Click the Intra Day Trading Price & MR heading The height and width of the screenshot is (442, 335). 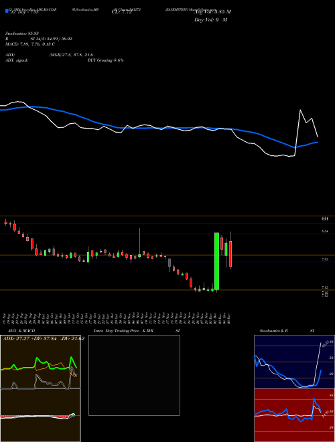pos(123,331)
